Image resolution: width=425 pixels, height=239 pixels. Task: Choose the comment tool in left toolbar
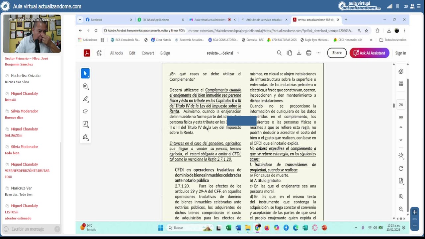85,86
